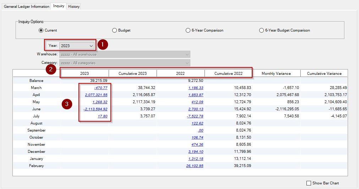This screenshot has height=189, width=359.
Task: Open the March 2023 amount -470.77 link
Action: 100,88
